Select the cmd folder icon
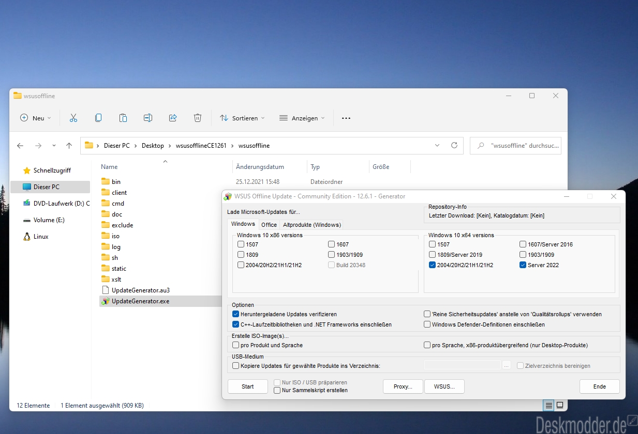This screenshot has height=434, width=638. [x=106, y=203]
